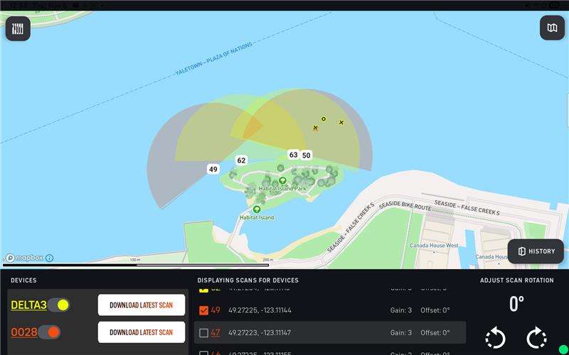
Task: Click Offset: 0° of scan 47
Action: [x=435, y=332]
